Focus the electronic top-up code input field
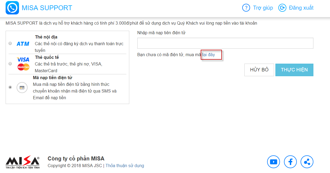330x173 pixels. (225, 43)
